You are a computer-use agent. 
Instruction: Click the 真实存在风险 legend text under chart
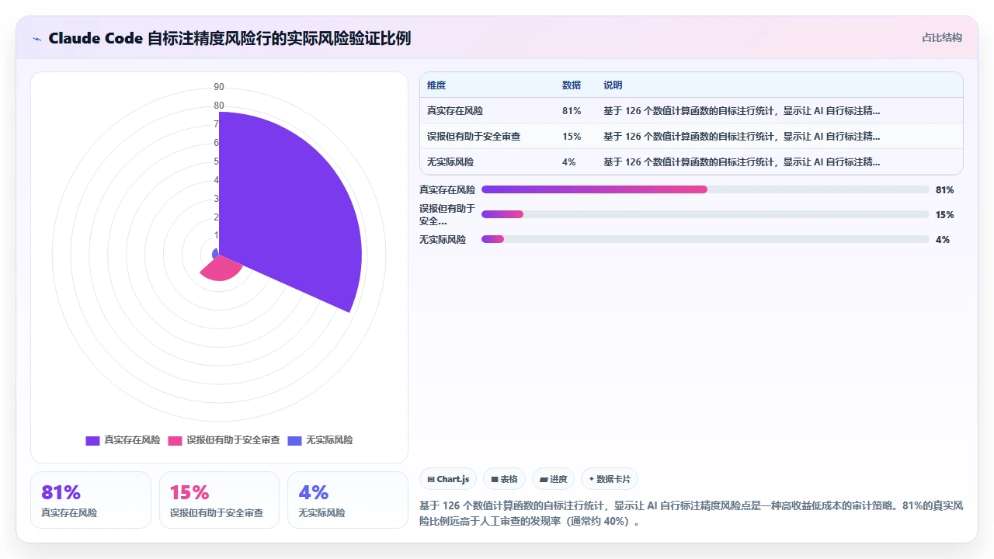click(x=132, y=440)
